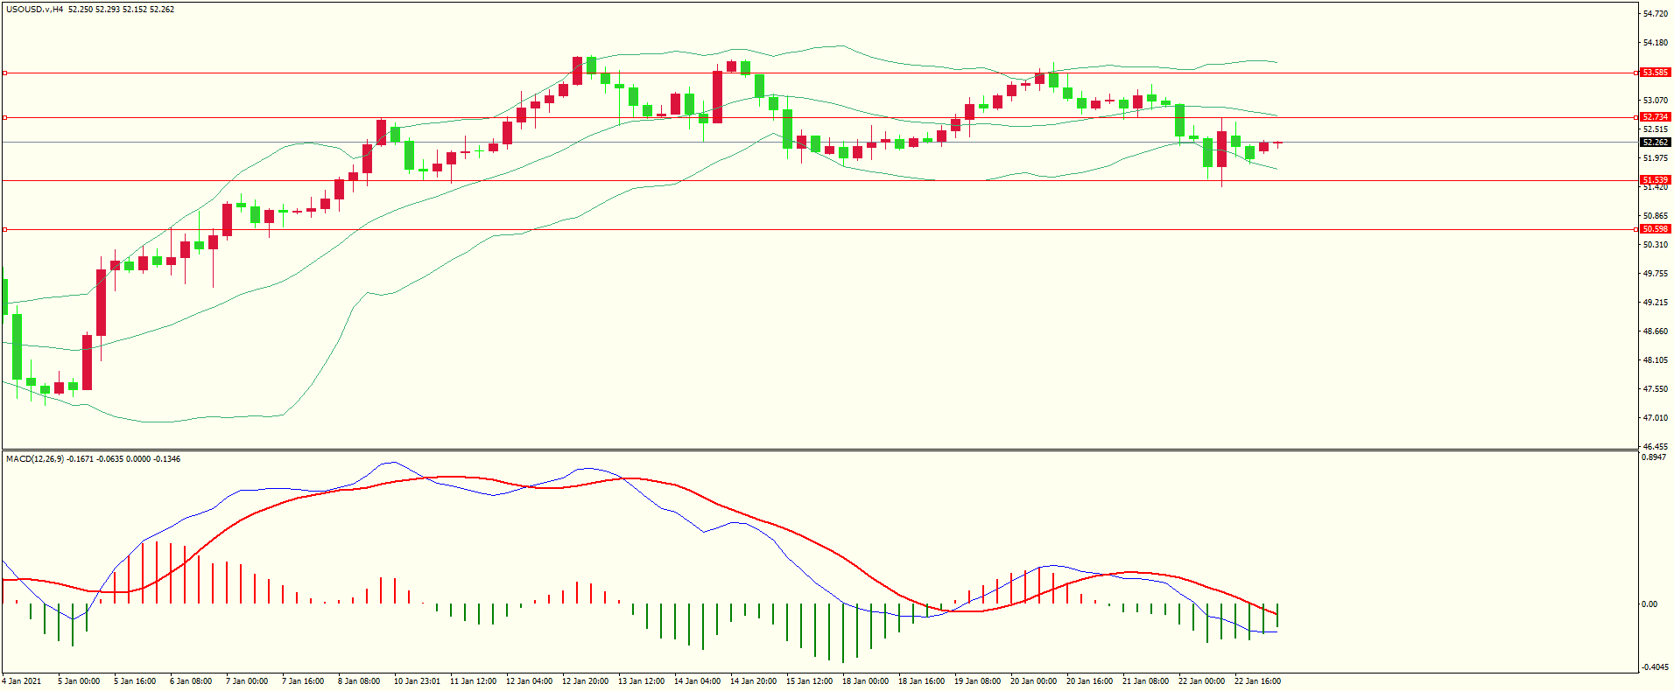Click the 51.975 price axis label
This screenshot has height=691, width=1674.
pos(1655,158)
